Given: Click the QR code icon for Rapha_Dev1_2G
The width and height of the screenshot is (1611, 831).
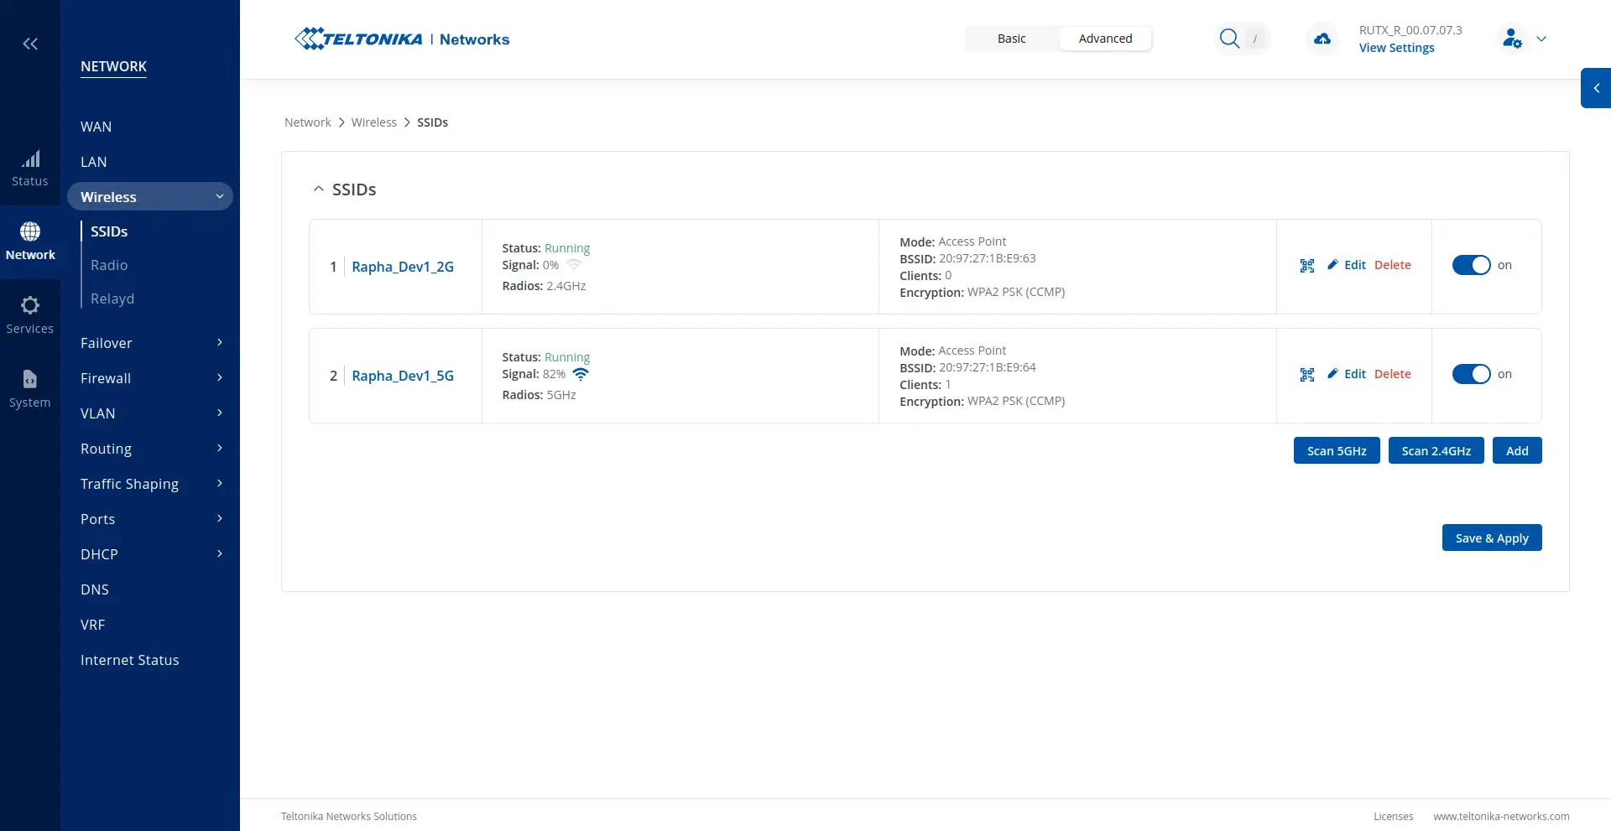Looking at the screenshot, I should click(x=1306, y=265).
